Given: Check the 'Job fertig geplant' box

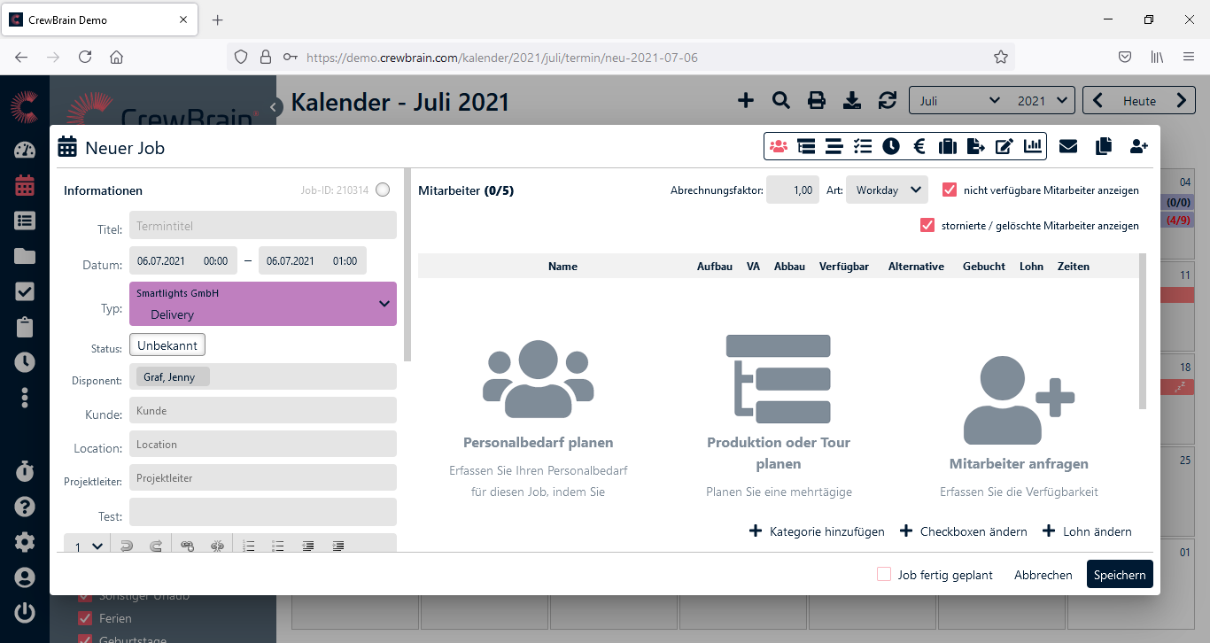Looking at the screenshot, I should 883,574.
